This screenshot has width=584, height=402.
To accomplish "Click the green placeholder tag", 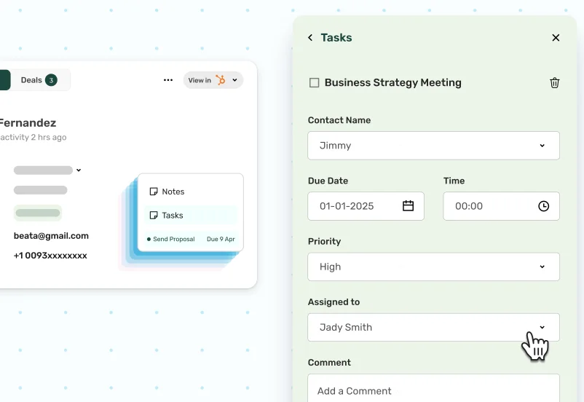I will [38, 213].
